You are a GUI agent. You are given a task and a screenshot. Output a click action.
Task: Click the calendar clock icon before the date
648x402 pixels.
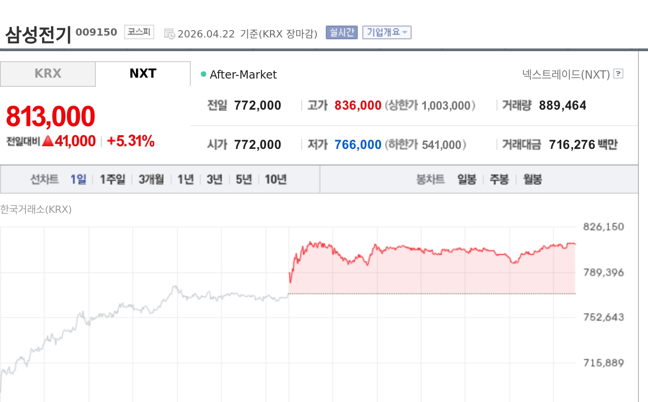169,34
